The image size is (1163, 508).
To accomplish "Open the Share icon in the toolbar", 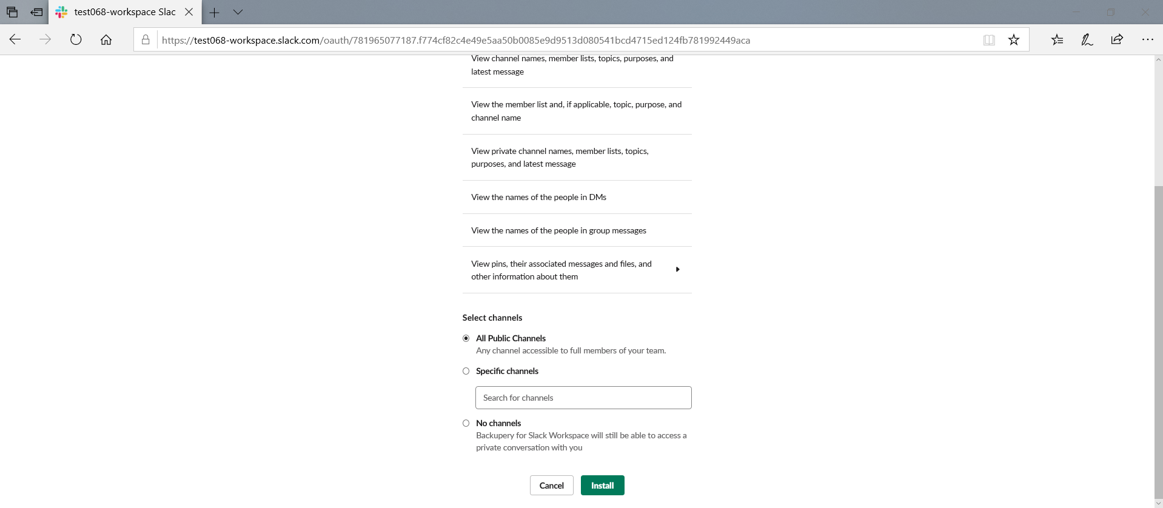I will 1117,39.
